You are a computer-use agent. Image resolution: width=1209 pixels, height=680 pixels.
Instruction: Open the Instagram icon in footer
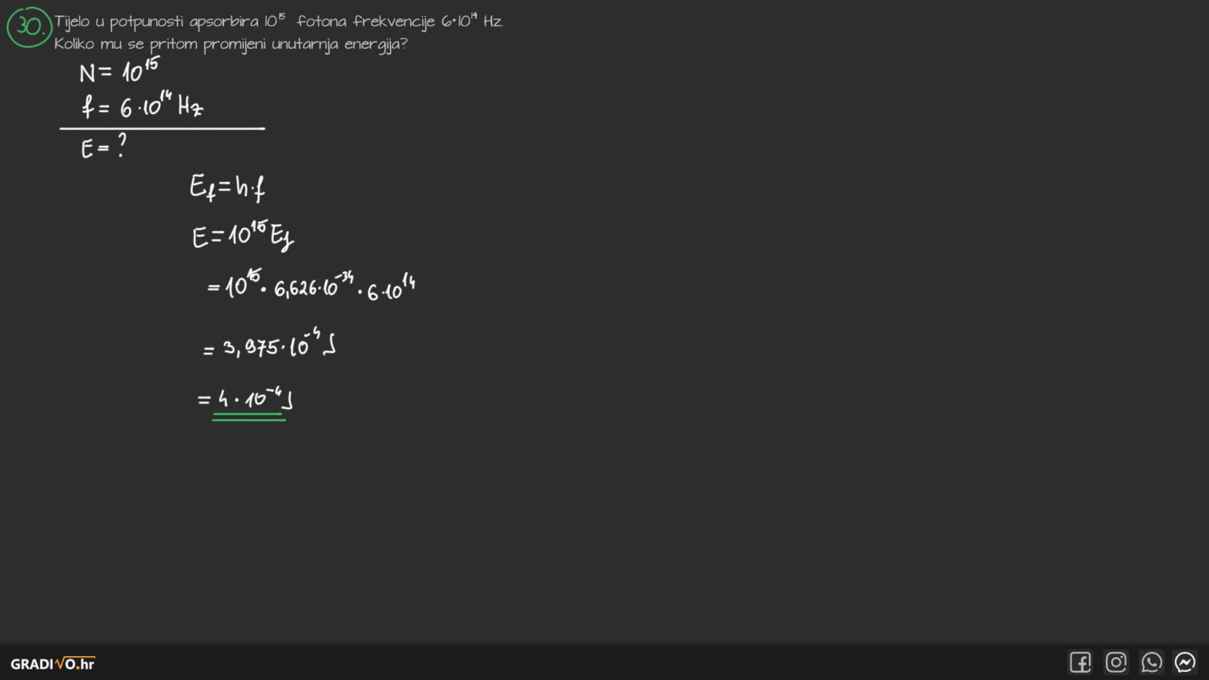pos(1116,662)
